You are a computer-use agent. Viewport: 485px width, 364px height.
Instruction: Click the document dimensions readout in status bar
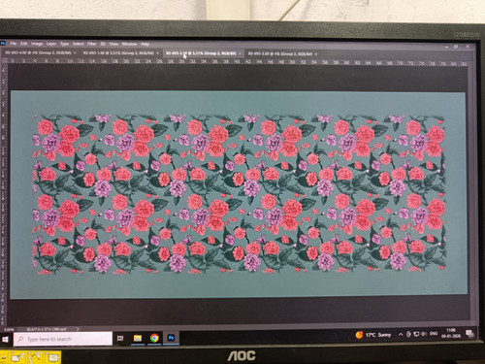click(x=47, y=329)
